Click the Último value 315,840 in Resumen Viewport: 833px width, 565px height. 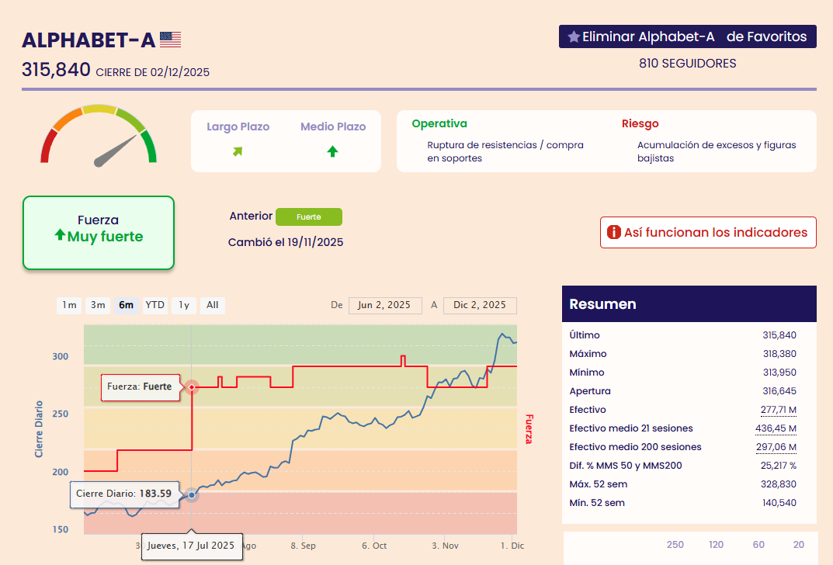tap(779, 335)
